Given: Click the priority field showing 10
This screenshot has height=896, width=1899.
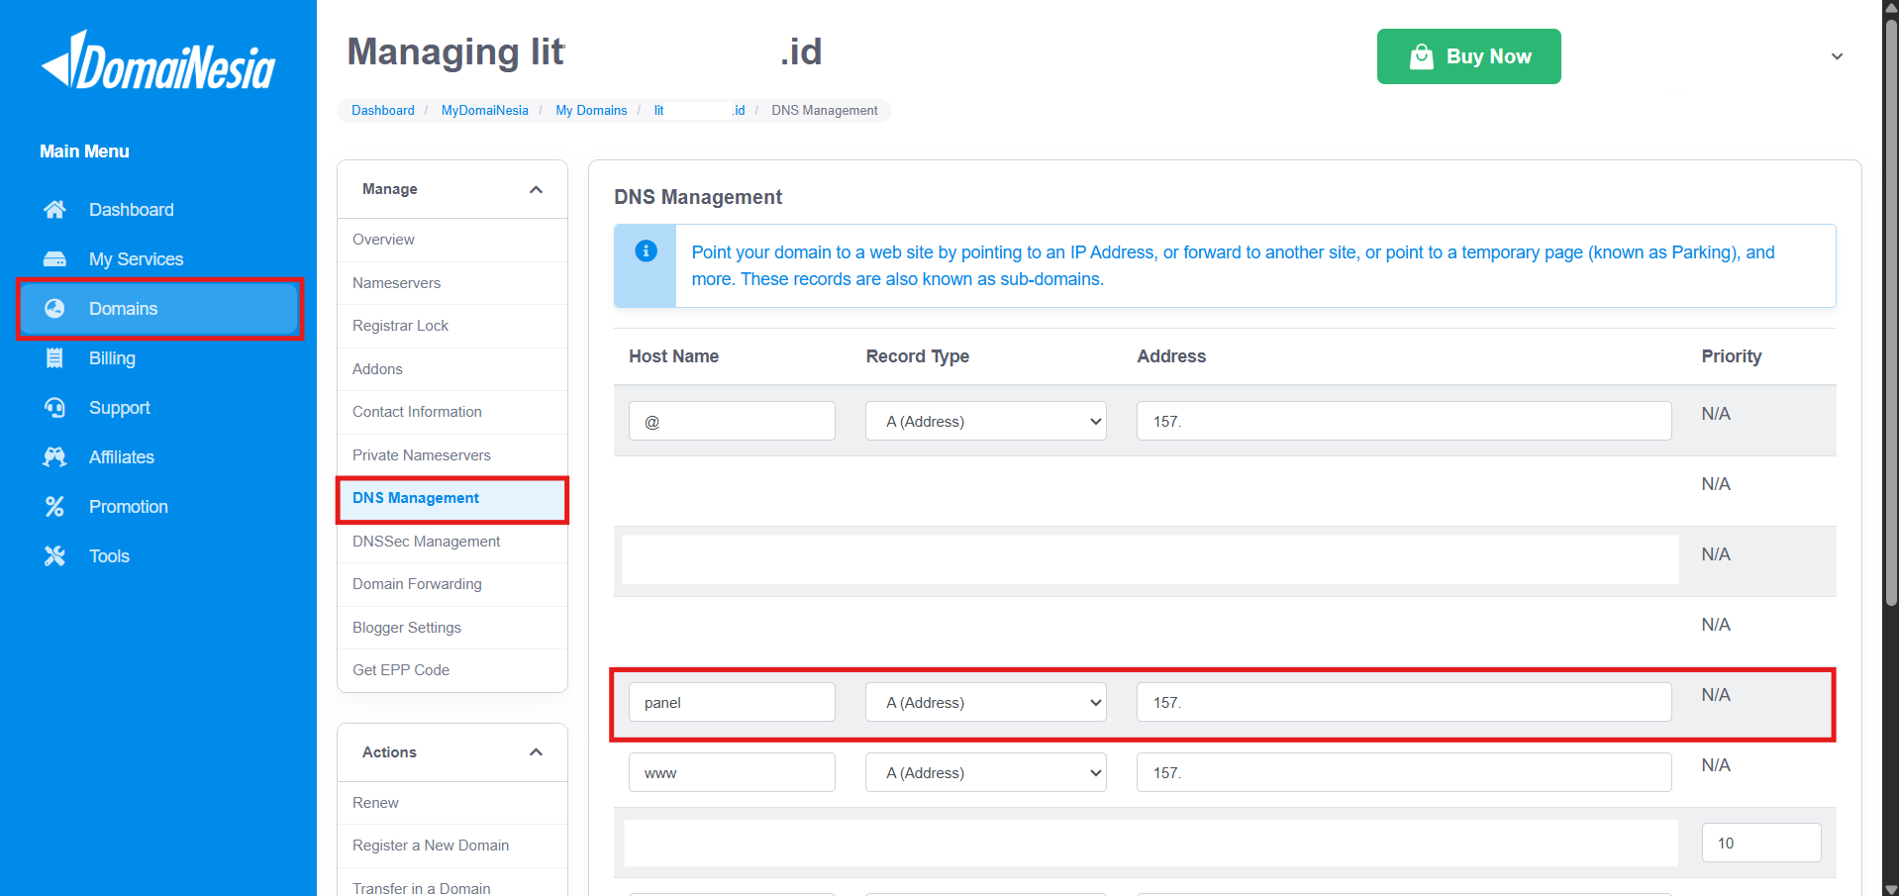Looking at the screenshot, I should point(1760,843).
